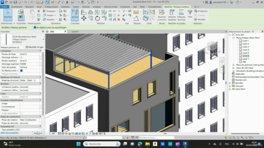
Task: Open the Filtre selection filter
Action: coord(190,14)
